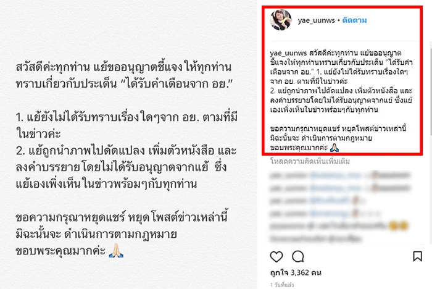This screenshot has width=432, height=289.
Task: Click the praying hands emoji ending the caption
Action: point(334,148)
